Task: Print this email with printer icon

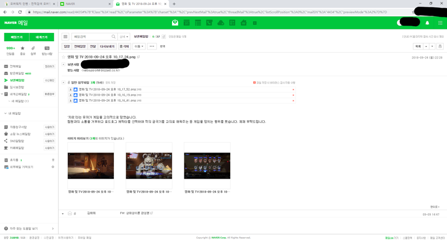Action: click(x=440, y=46)
